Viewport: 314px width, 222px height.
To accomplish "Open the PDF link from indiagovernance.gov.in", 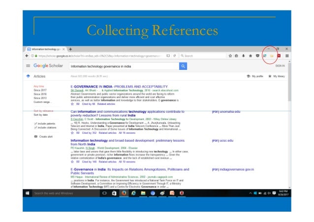I will tap(233, 169).
